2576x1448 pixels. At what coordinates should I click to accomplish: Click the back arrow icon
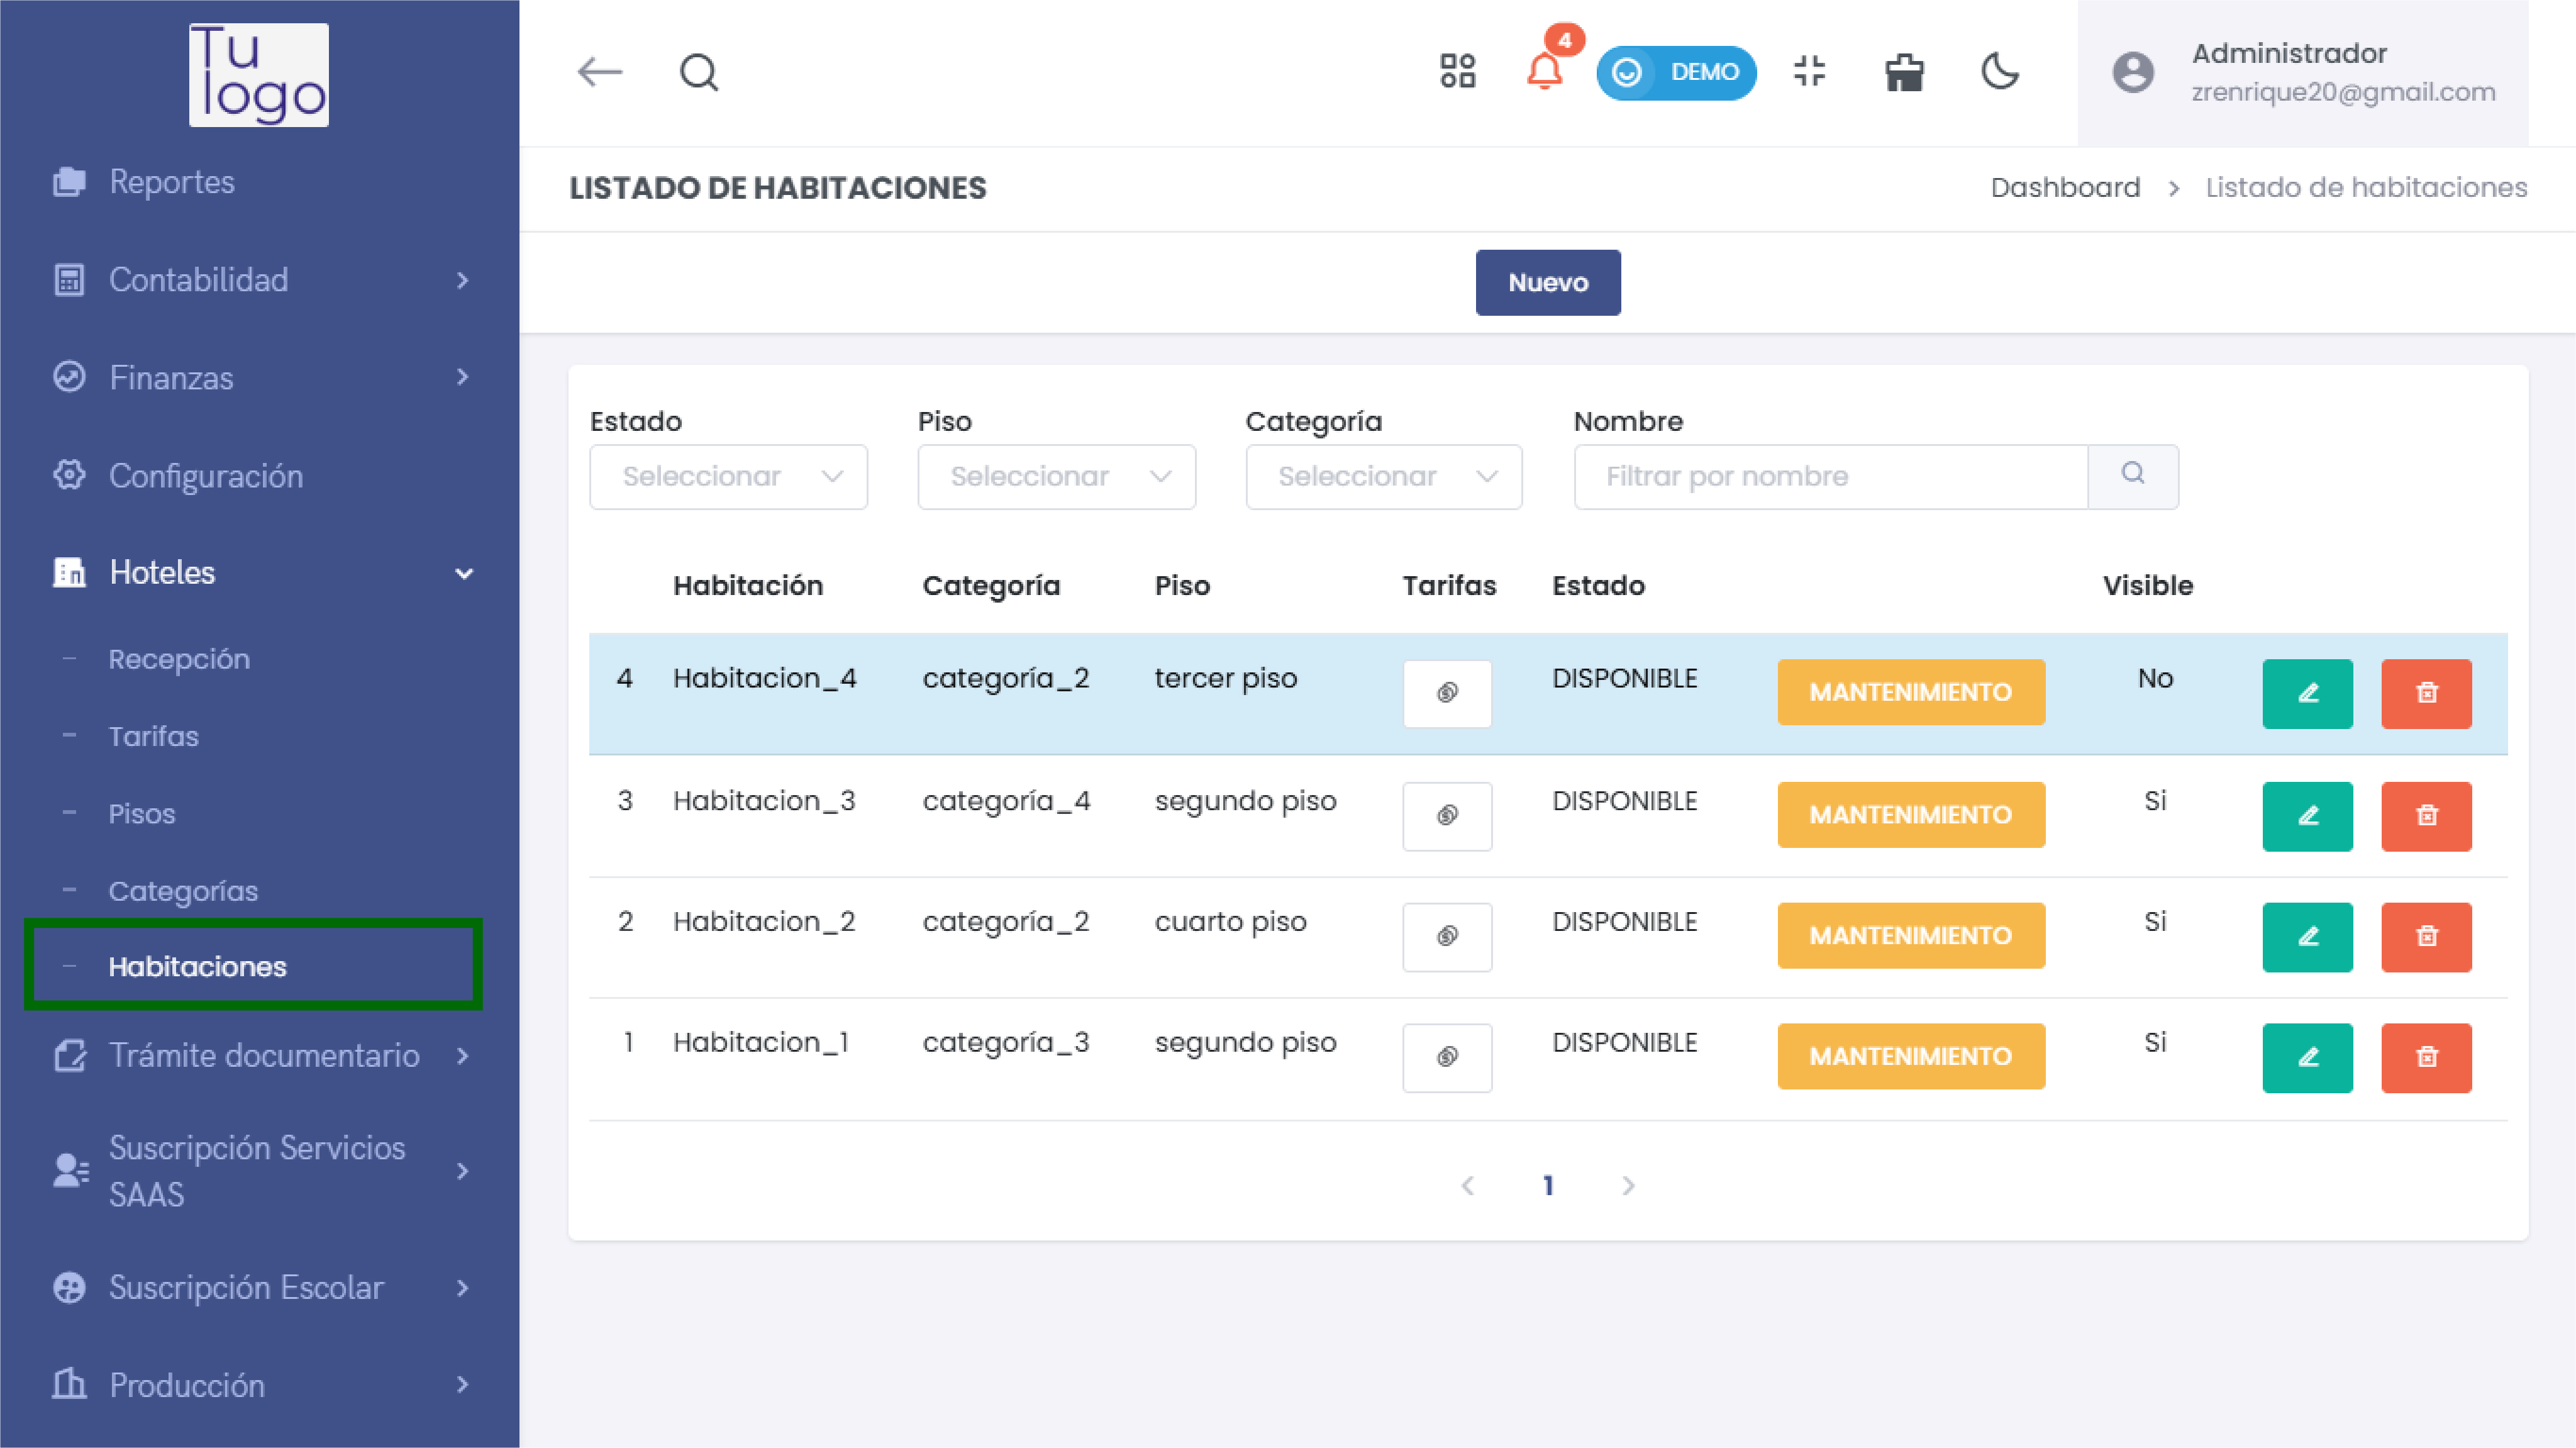coord(600,72)
